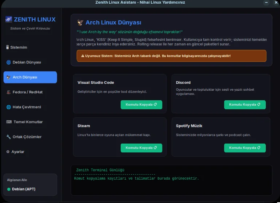Click the Sistem ve Çeviri Kılavuzu subtitle
The height and width of the screenshot is (203, 280).
30,28
